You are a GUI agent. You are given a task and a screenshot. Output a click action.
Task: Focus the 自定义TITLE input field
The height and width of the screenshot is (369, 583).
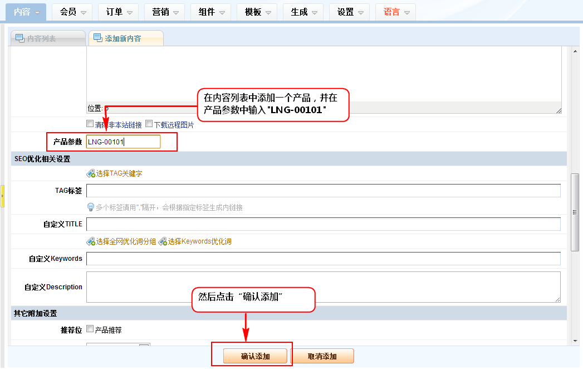pos(323,224)
